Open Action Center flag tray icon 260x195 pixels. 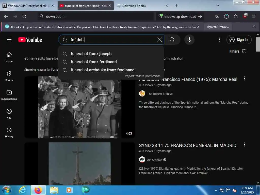228,190
